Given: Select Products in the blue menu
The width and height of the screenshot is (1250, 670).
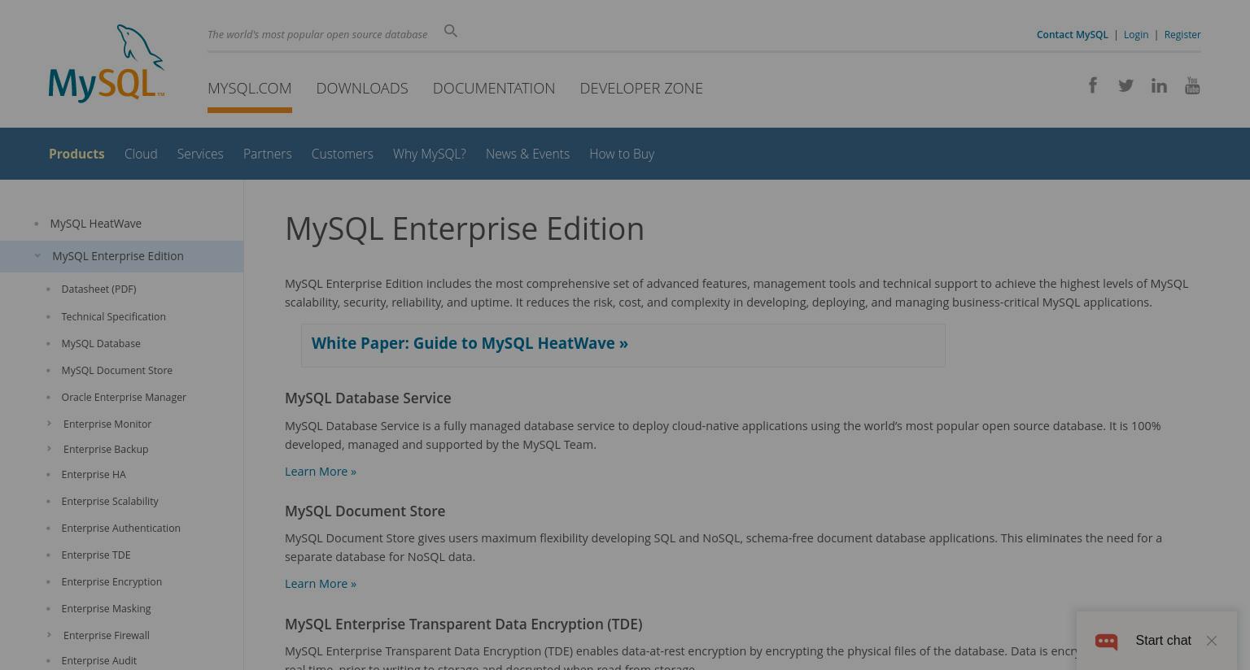Looking at the screenshot, I should 76,154.
